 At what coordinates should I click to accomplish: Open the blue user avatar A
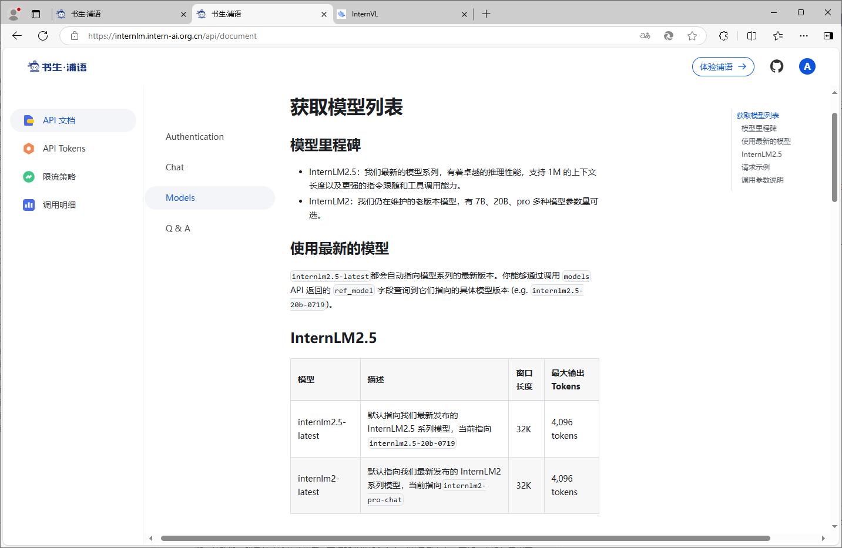(x=807, y=66)
